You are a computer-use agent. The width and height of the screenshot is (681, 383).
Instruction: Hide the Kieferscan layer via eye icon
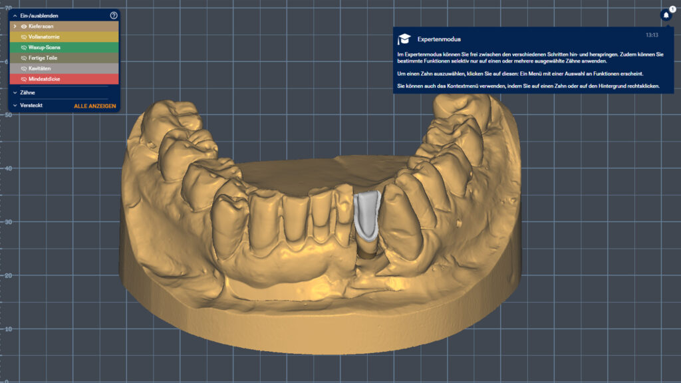coord(24,26)
